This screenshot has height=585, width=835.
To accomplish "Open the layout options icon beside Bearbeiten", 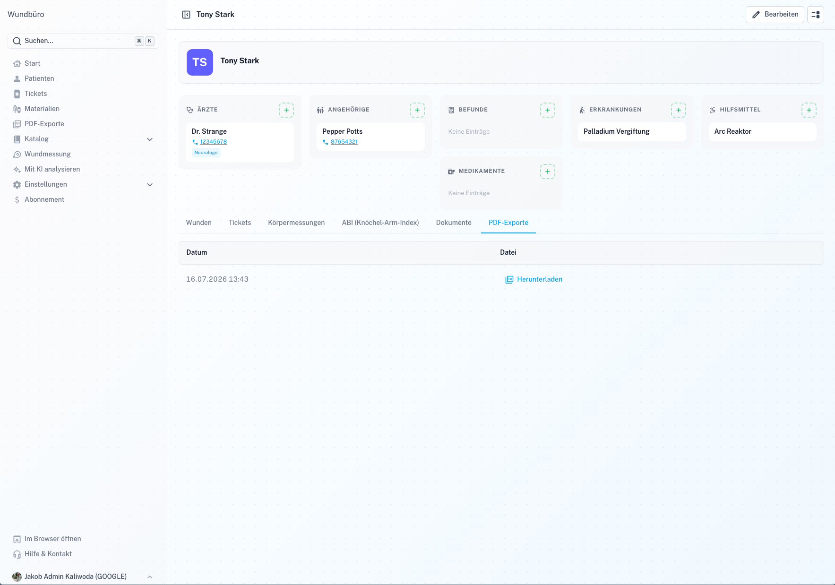I will [816, 15].
